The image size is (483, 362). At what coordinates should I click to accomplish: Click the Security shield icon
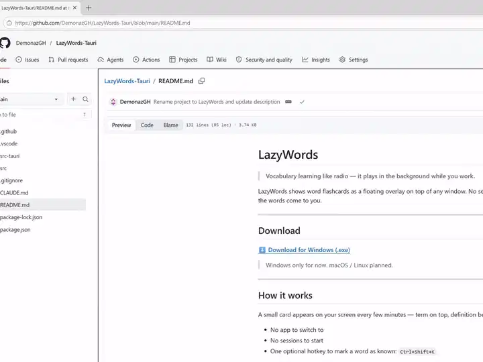click(x=239, y=60)
